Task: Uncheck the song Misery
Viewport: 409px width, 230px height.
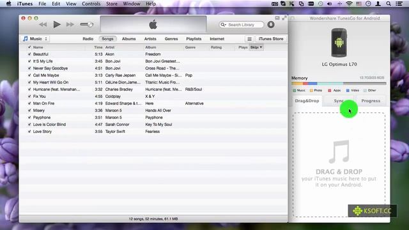Action: click(29, 111)
